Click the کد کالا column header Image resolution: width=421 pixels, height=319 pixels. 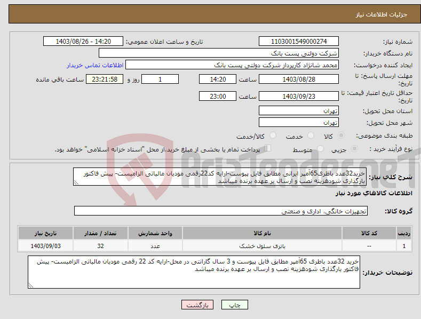click(369, 233)
